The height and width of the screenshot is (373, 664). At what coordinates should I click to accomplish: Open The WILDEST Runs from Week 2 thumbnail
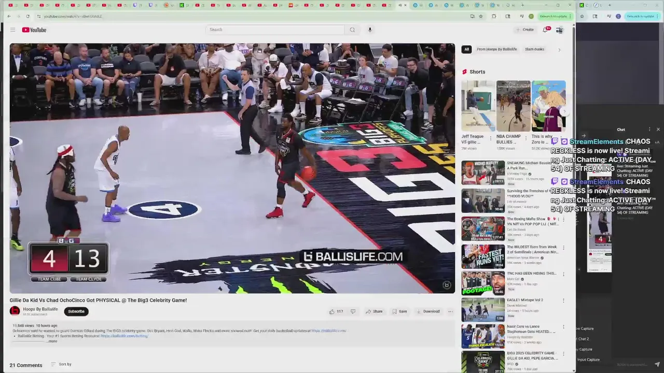point(483,256)
